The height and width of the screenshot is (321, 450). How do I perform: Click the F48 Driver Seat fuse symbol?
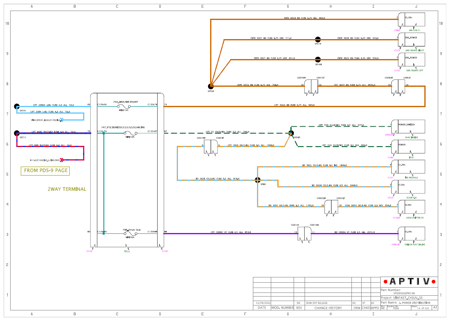point(130,234)
